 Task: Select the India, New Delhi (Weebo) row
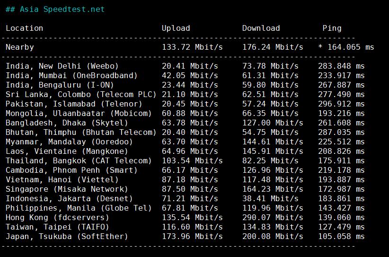62,66
